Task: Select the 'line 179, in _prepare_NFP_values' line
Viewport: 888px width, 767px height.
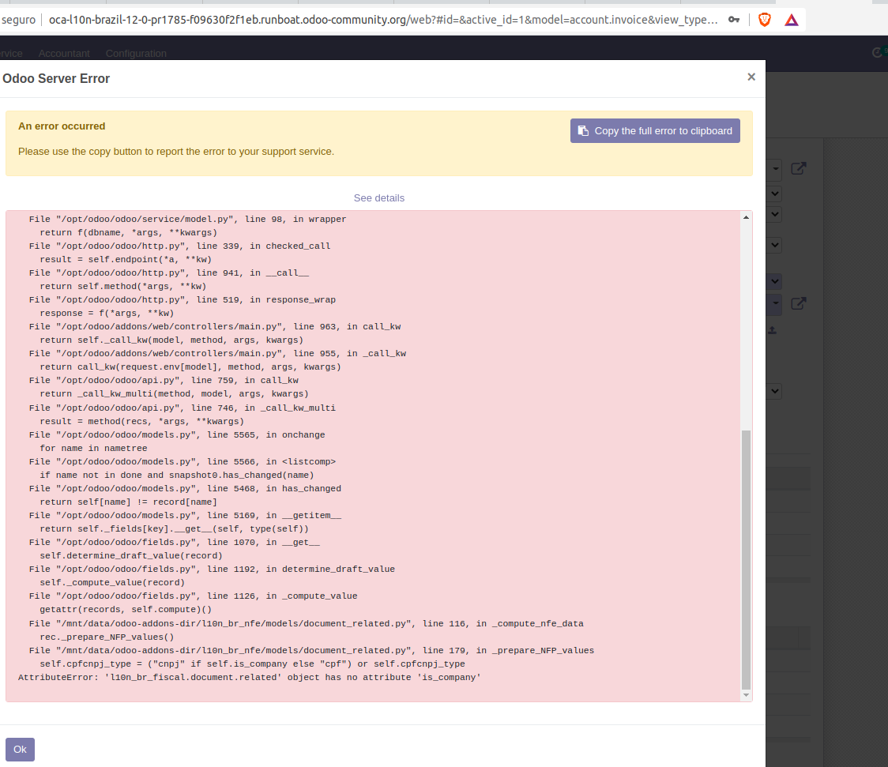Action: pyautogui.click(x=311, y=651)
